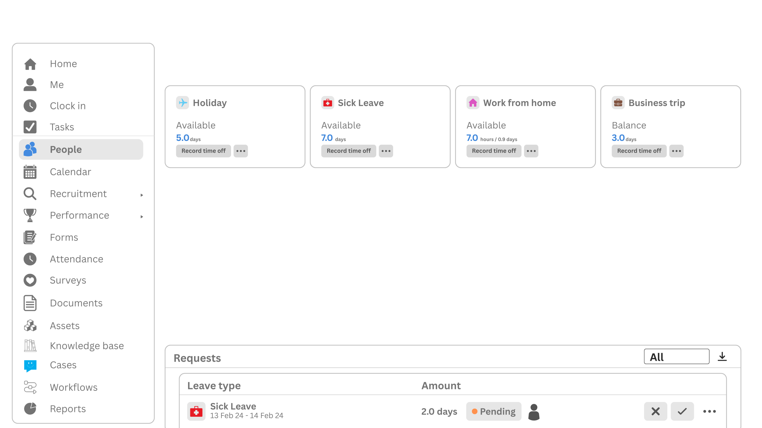Click the 5.0 days Holiday value
The image size is (762, 428).
coord(188,138)
